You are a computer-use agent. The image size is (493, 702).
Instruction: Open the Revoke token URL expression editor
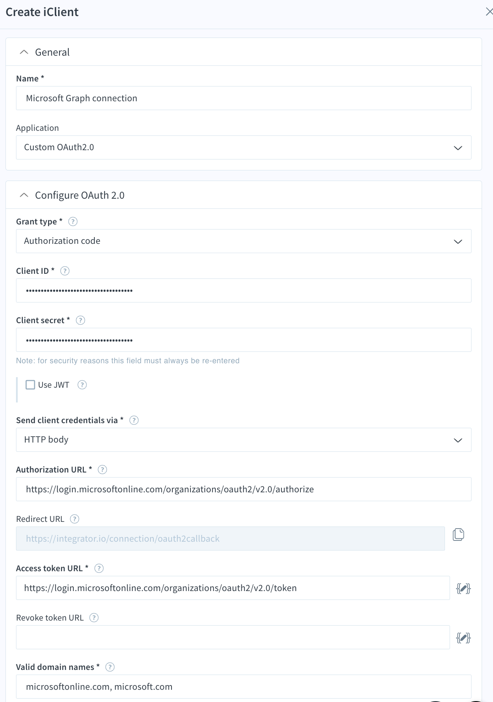tap(463, 637)
